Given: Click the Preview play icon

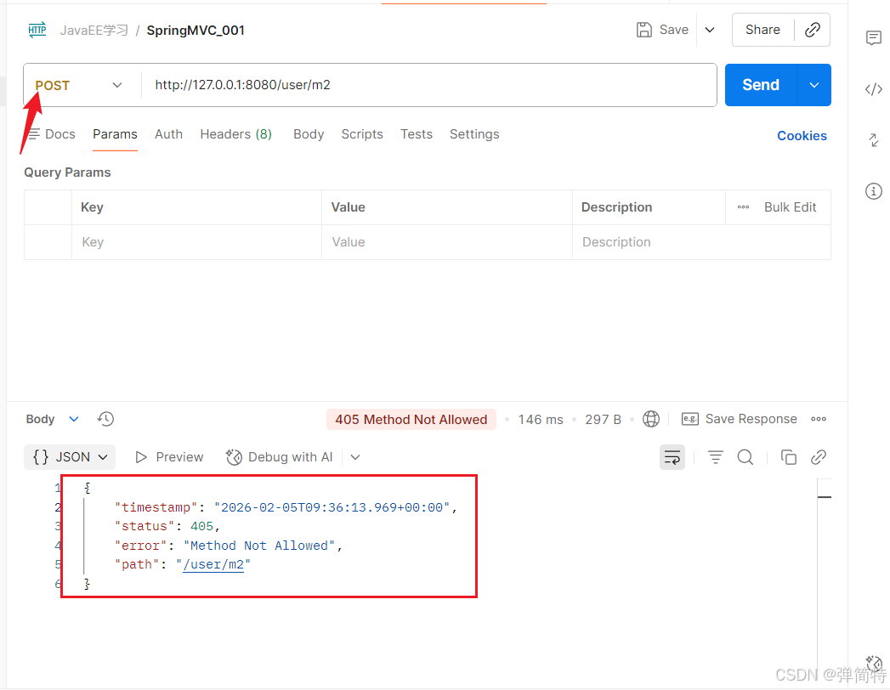Looking at the screenshot, I should click(x=141, y=457).
